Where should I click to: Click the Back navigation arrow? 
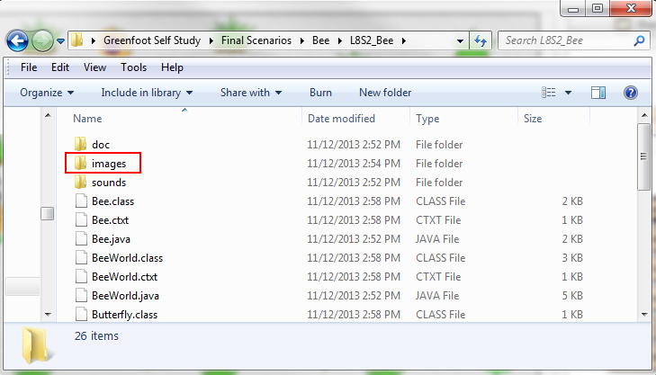point(18,40)
